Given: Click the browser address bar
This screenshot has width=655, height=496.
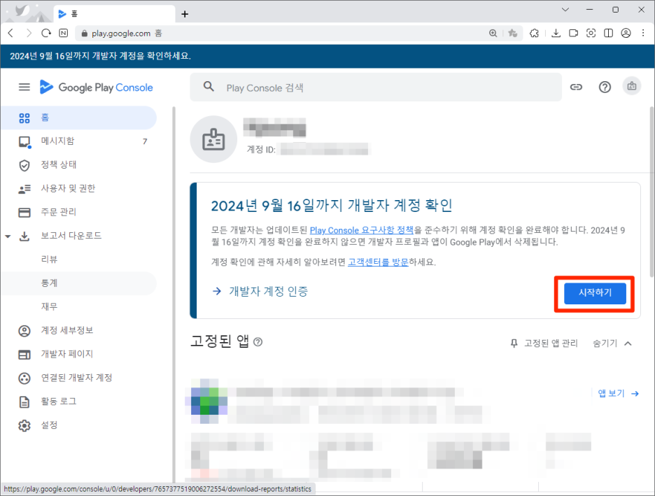Looking at the screenshot, I should coord(280,33).
